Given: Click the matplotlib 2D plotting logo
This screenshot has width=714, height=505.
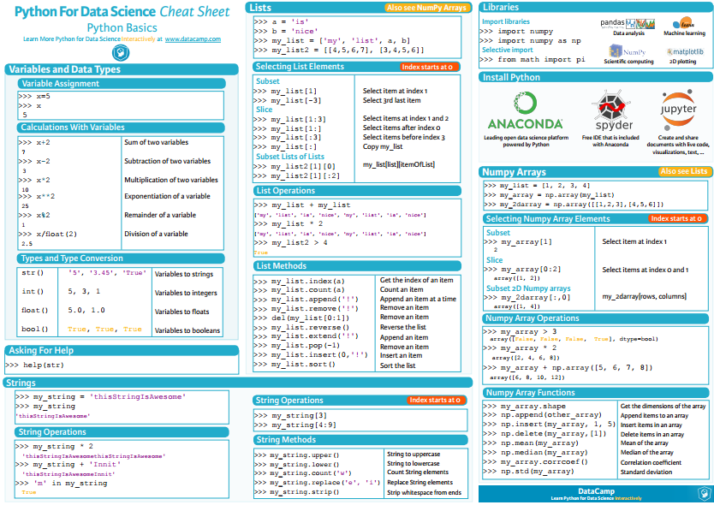Looking at the screenshot, I should [685, 52].
